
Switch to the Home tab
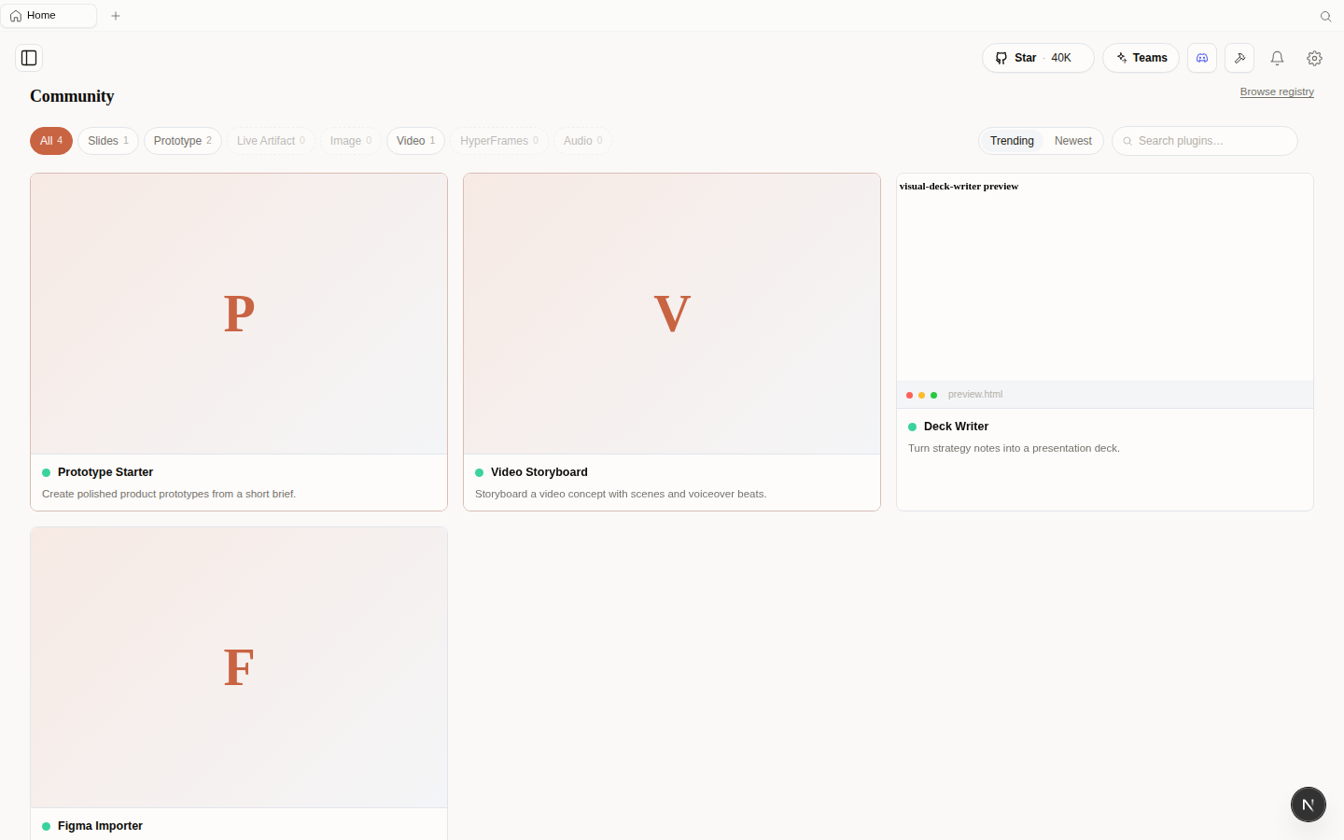tap(49, 16)
